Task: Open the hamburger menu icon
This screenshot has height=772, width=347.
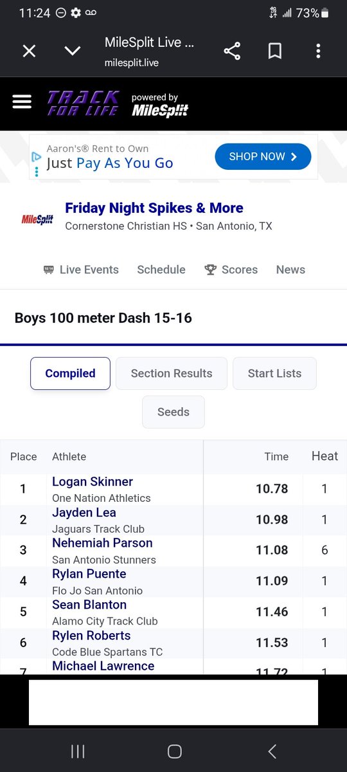Action: pyautogui.click(x=22, y=103)
